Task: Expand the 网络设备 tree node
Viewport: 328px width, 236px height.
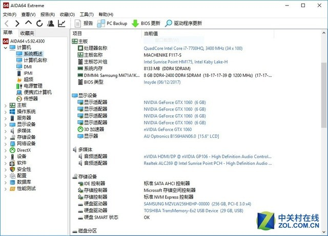Action: (6, 144)
